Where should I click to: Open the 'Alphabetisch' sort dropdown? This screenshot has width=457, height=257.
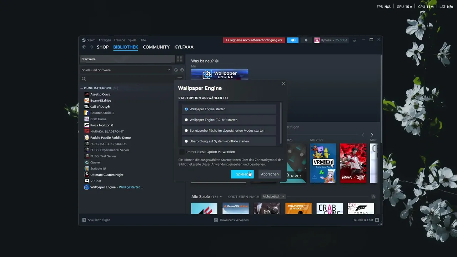coord(273,197)
